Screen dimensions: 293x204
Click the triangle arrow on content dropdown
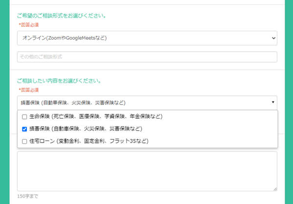(x=273, y=102)
